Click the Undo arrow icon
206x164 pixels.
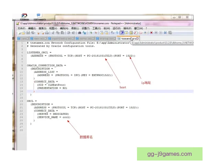68,33
